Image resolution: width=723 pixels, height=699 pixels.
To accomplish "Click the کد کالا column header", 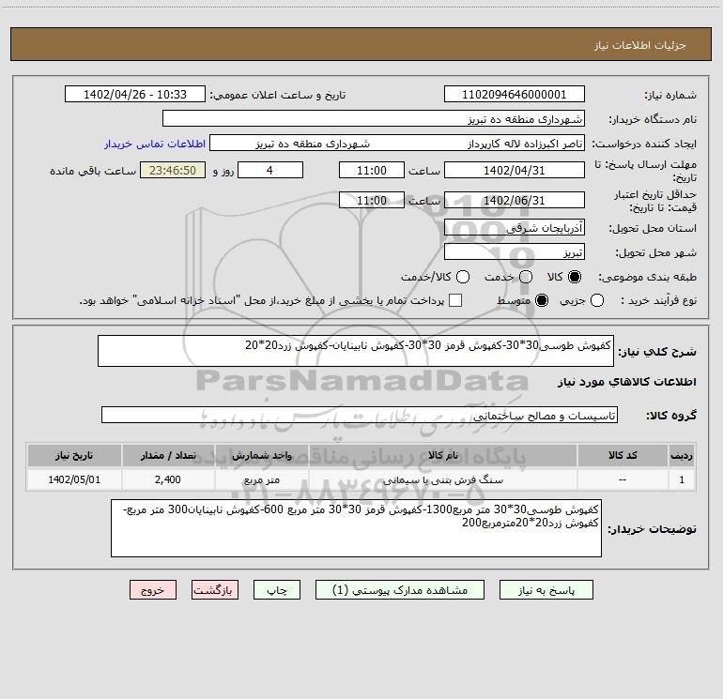I will tap(623, 455).
